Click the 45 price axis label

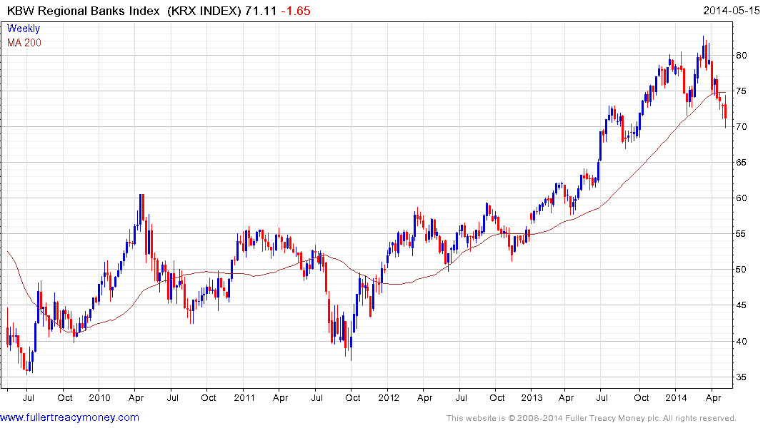[741, 305]
